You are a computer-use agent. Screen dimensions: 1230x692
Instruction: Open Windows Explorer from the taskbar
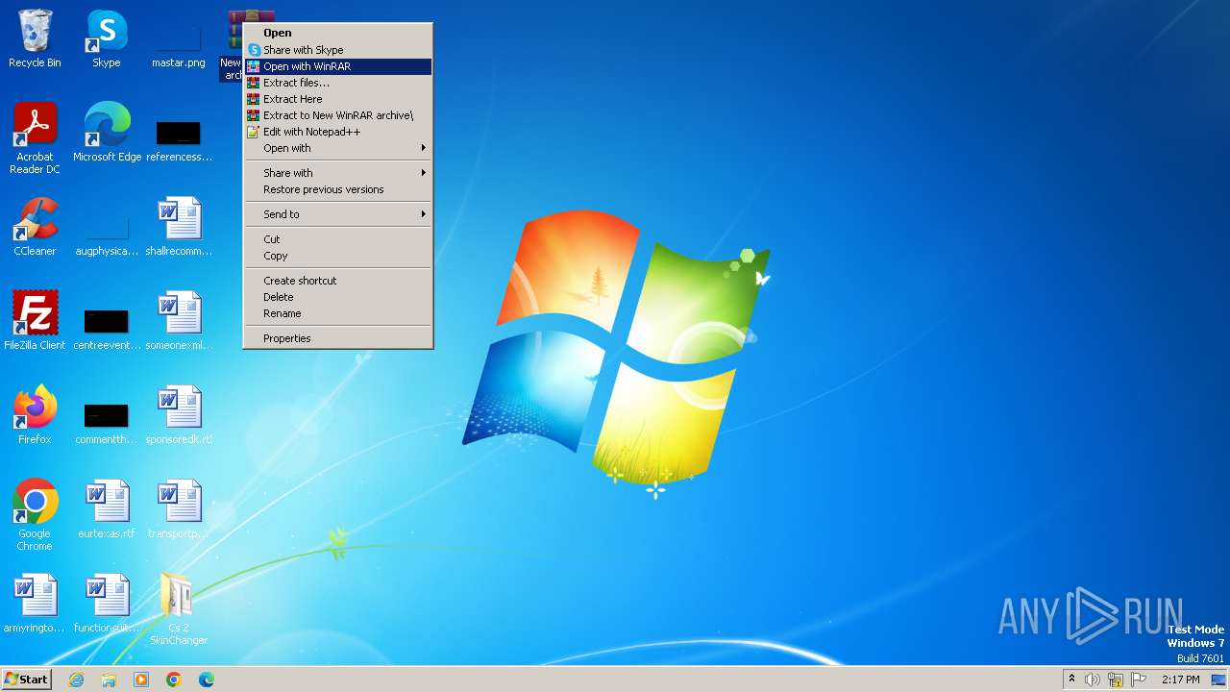[x=109, y=680]
